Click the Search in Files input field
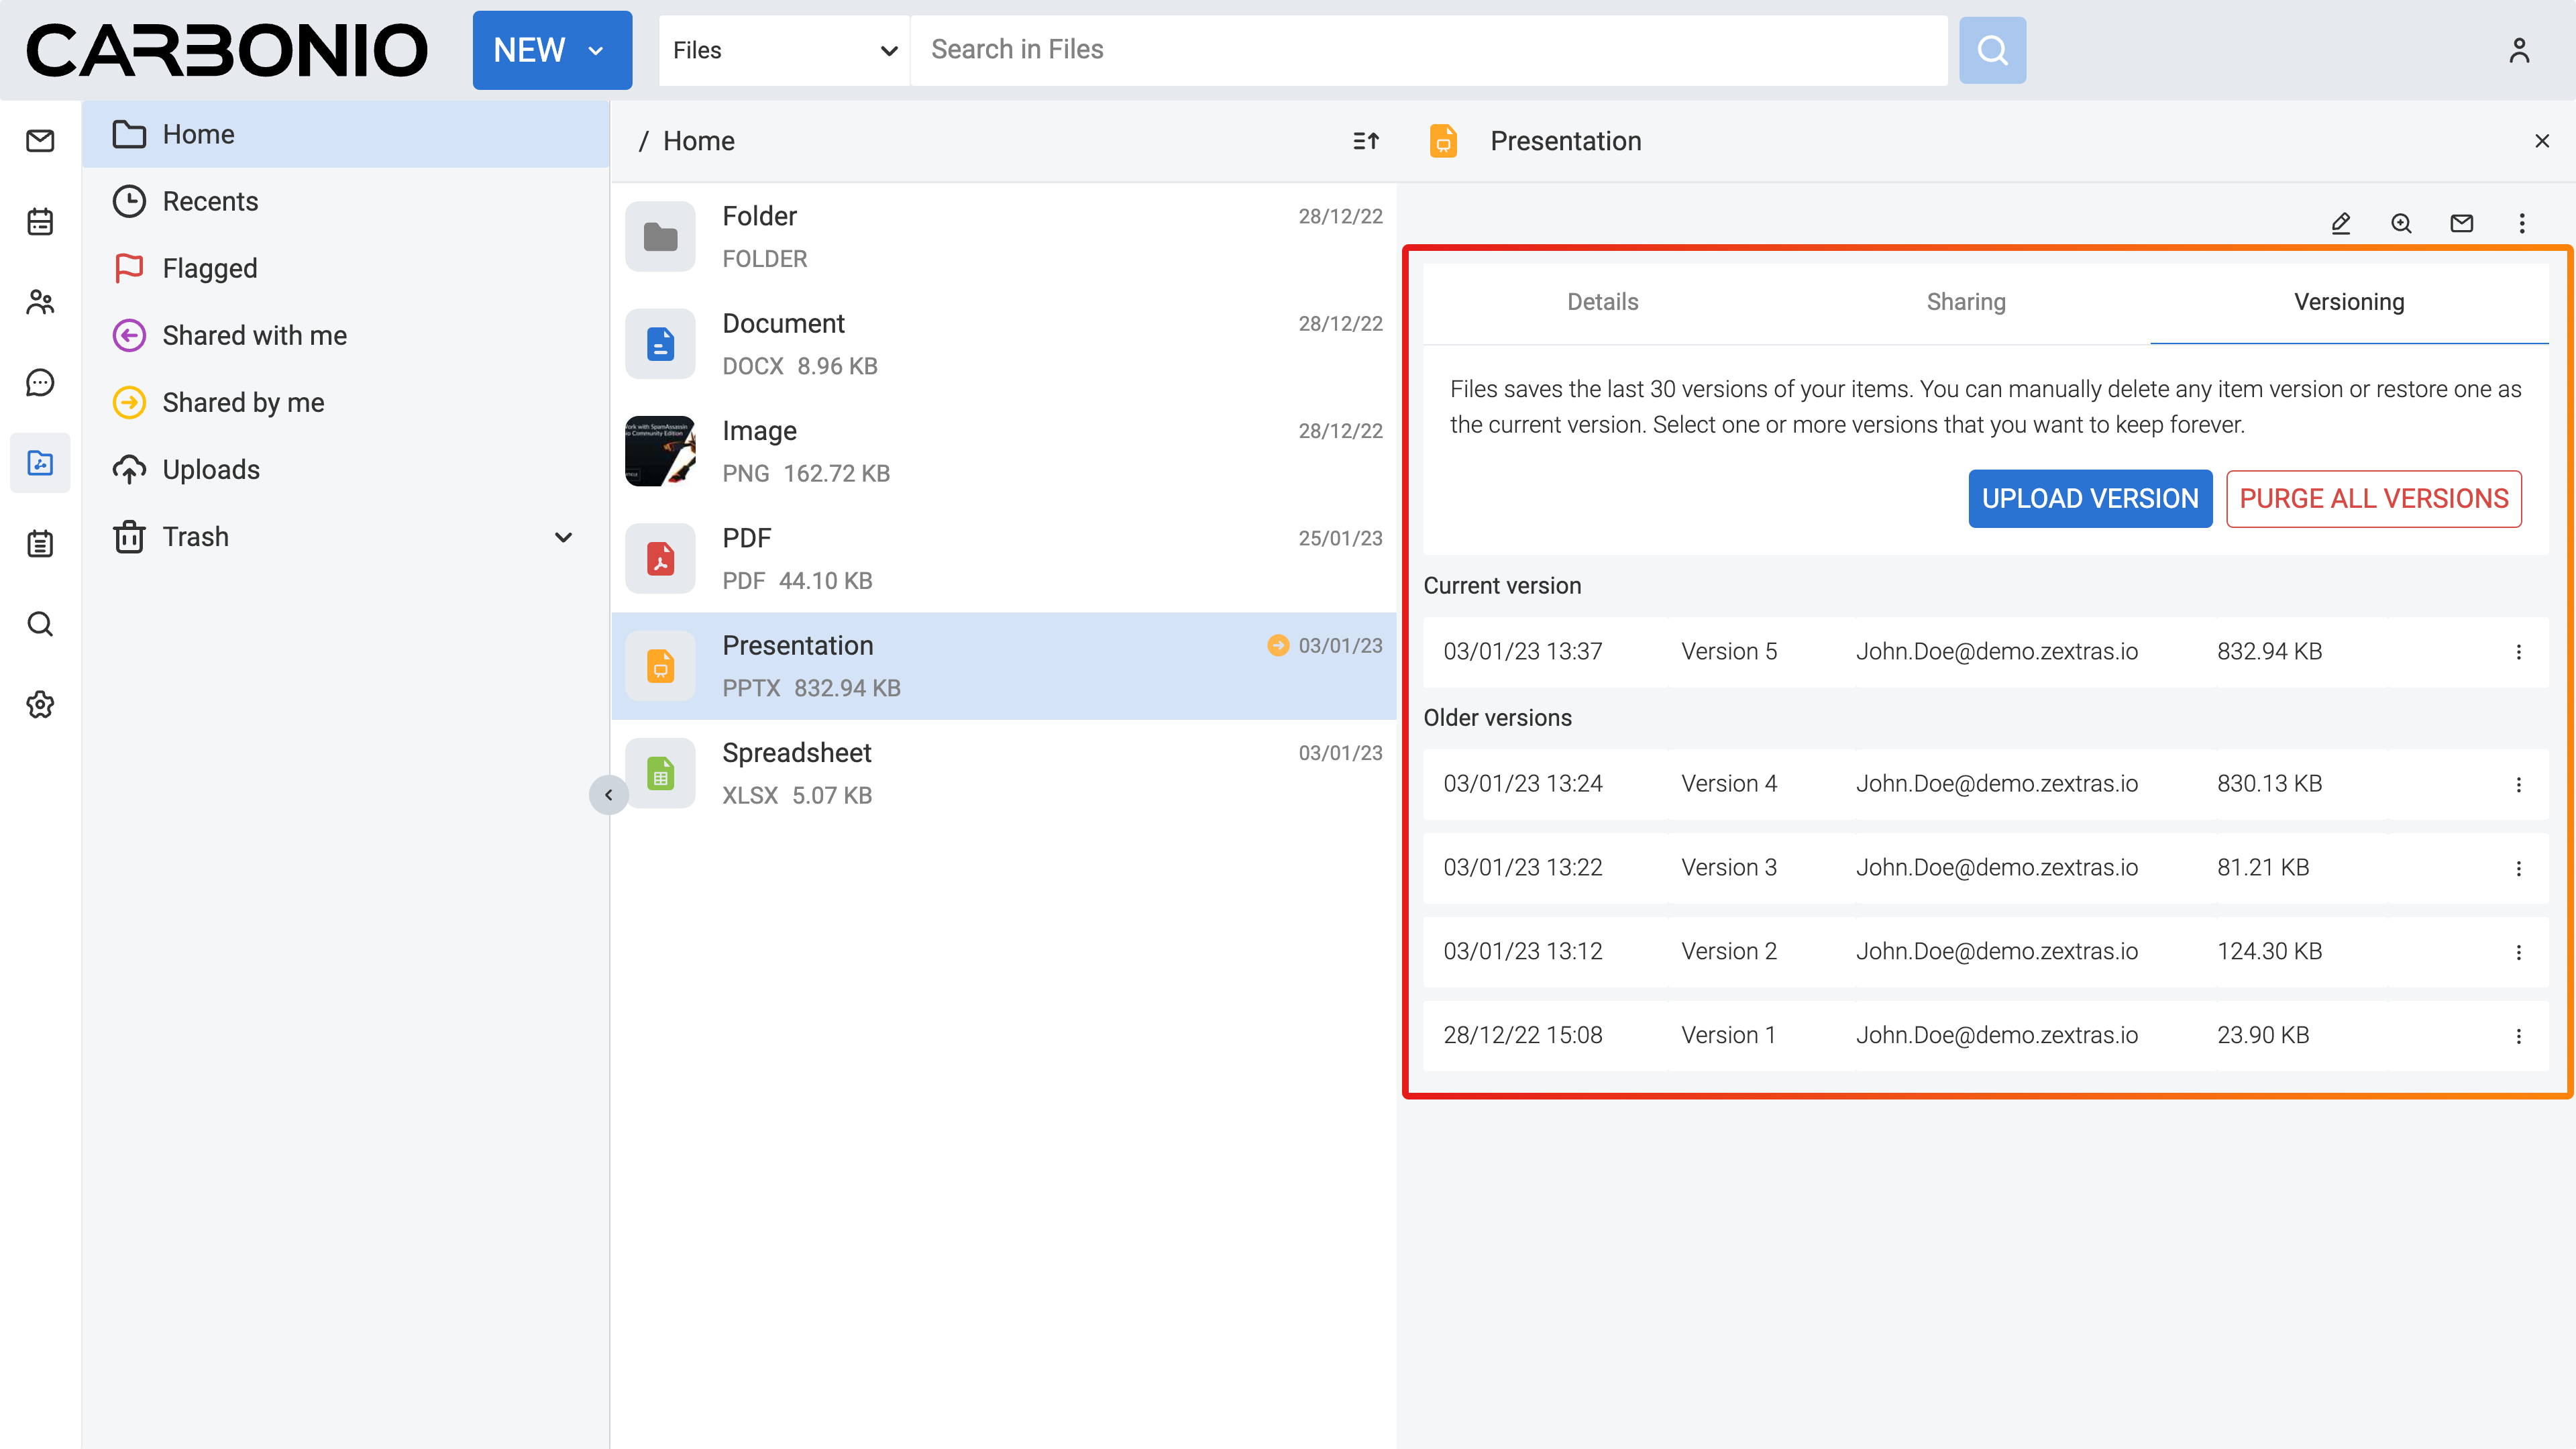The image size is (2576, 1449). 1427,50
